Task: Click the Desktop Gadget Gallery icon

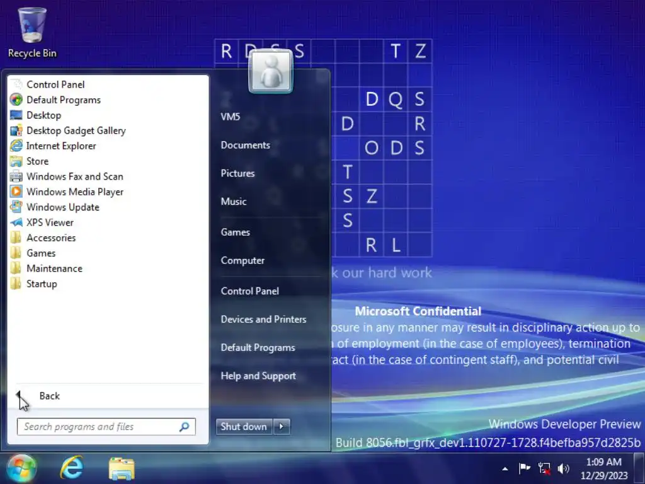Action: pos(16,130)
